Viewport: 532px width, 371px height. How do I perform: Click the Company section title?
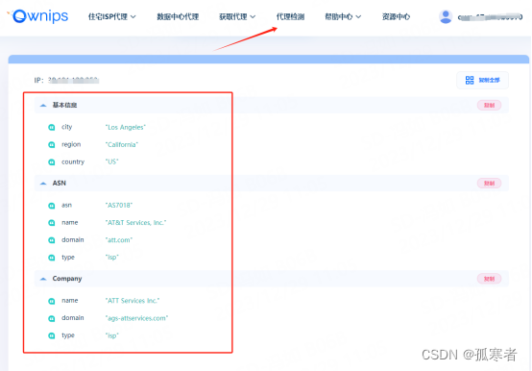(x=67, y=279)
